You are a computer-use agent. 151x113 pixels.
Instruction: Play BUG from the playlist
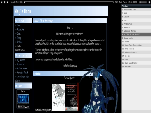point(136,13)
